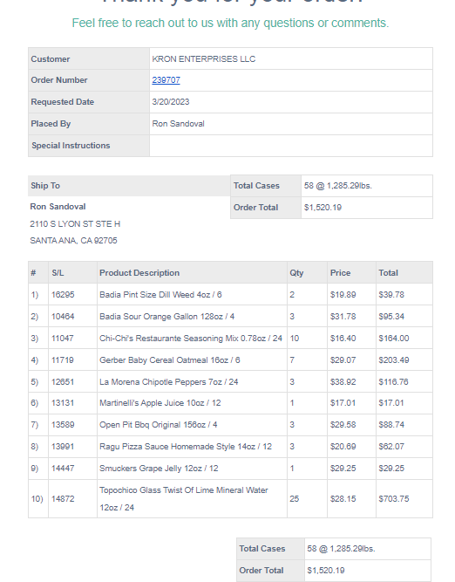Click the Price column header
Image resolution: width=455 pixels, height=582 pixels.
(340, 273)
